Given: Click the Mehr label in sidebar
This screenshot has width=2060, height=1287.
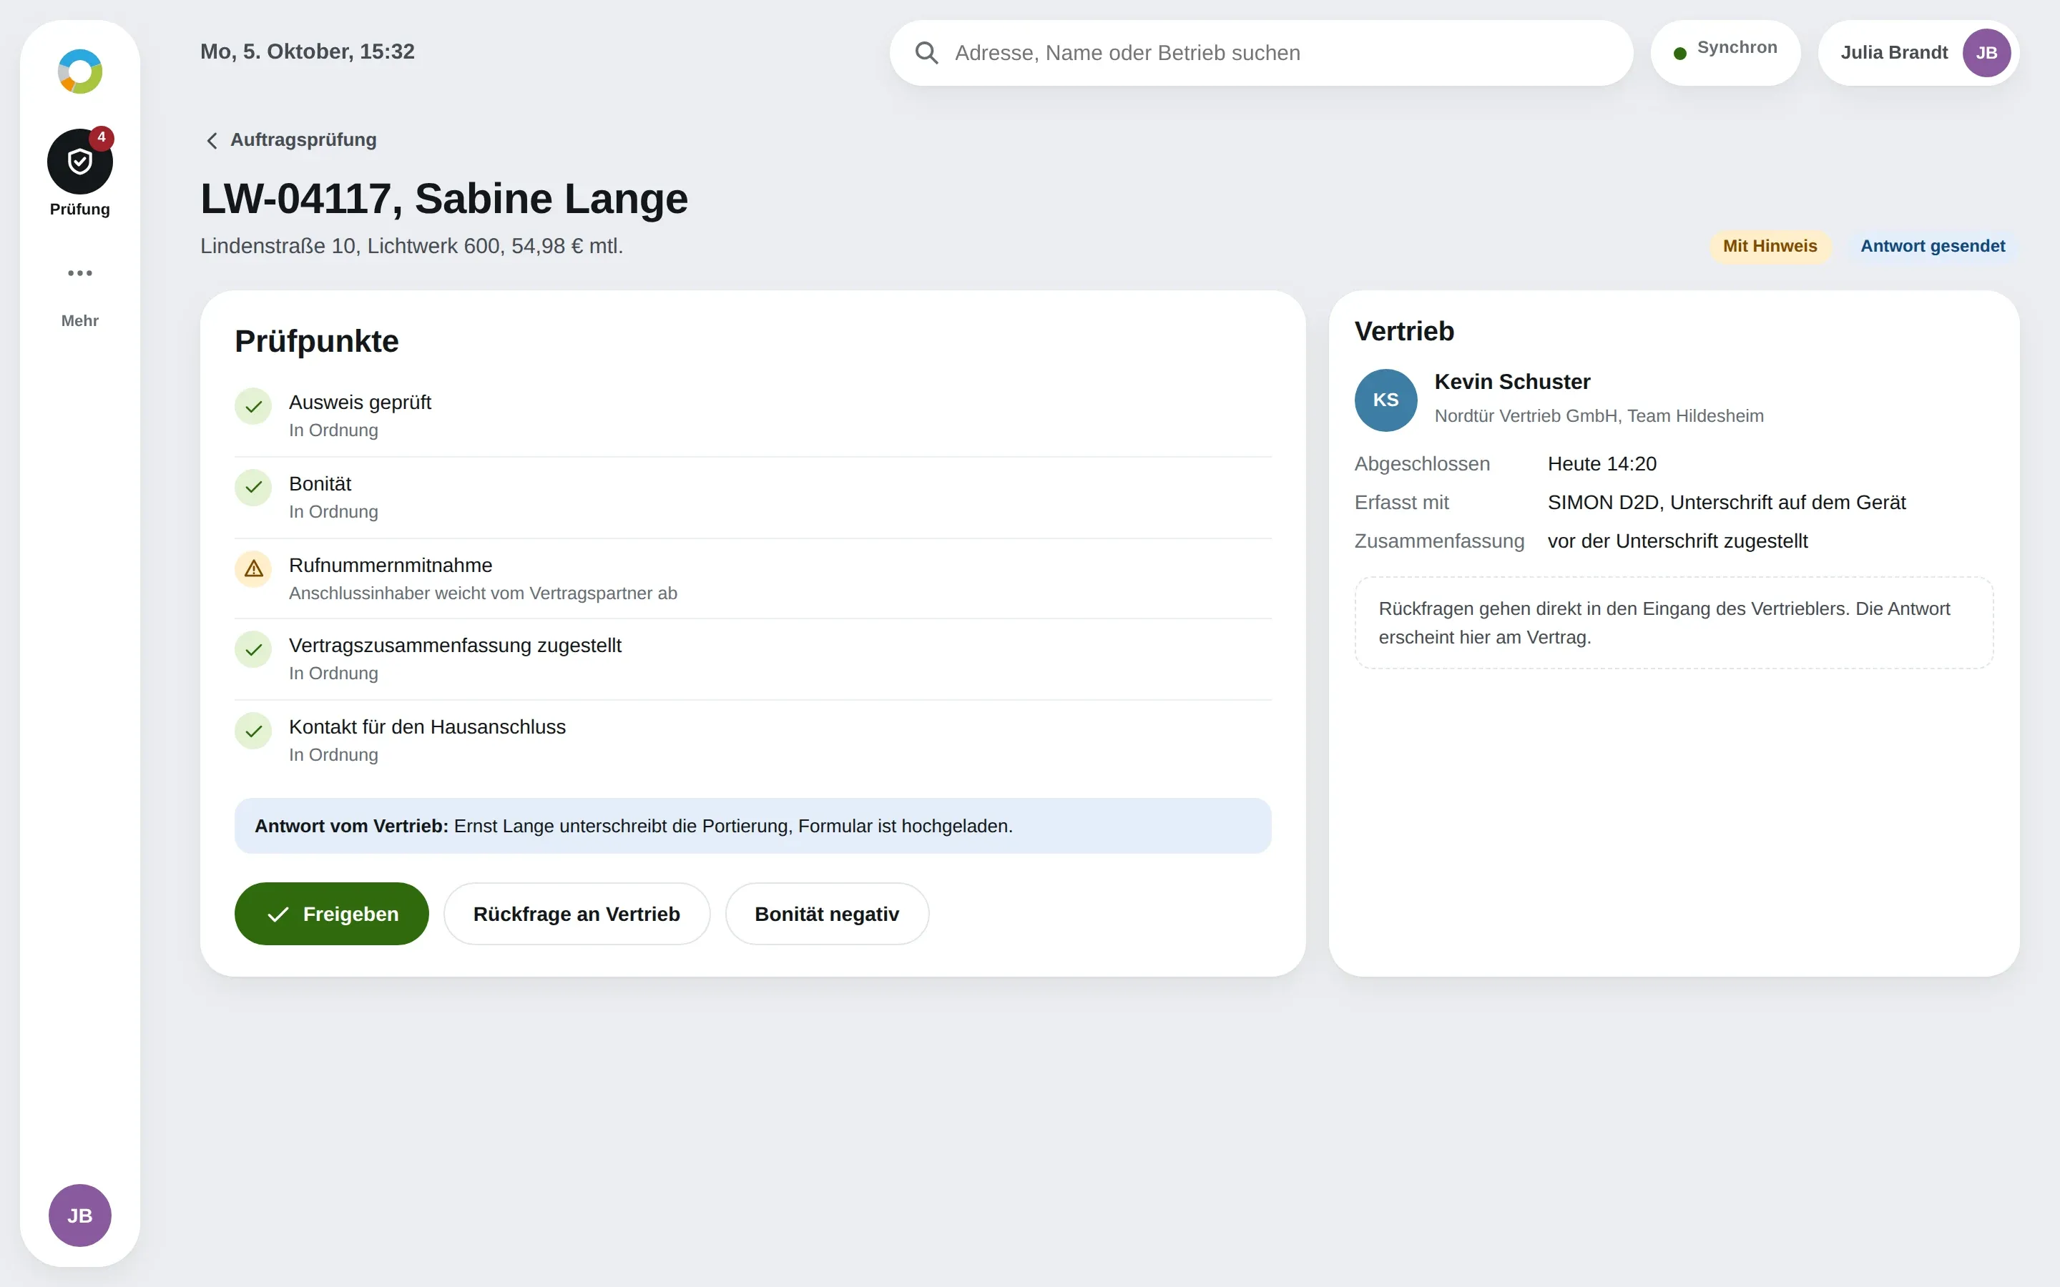Looking at the screenshot, I should pyautogui.click(x=80, y=321).
